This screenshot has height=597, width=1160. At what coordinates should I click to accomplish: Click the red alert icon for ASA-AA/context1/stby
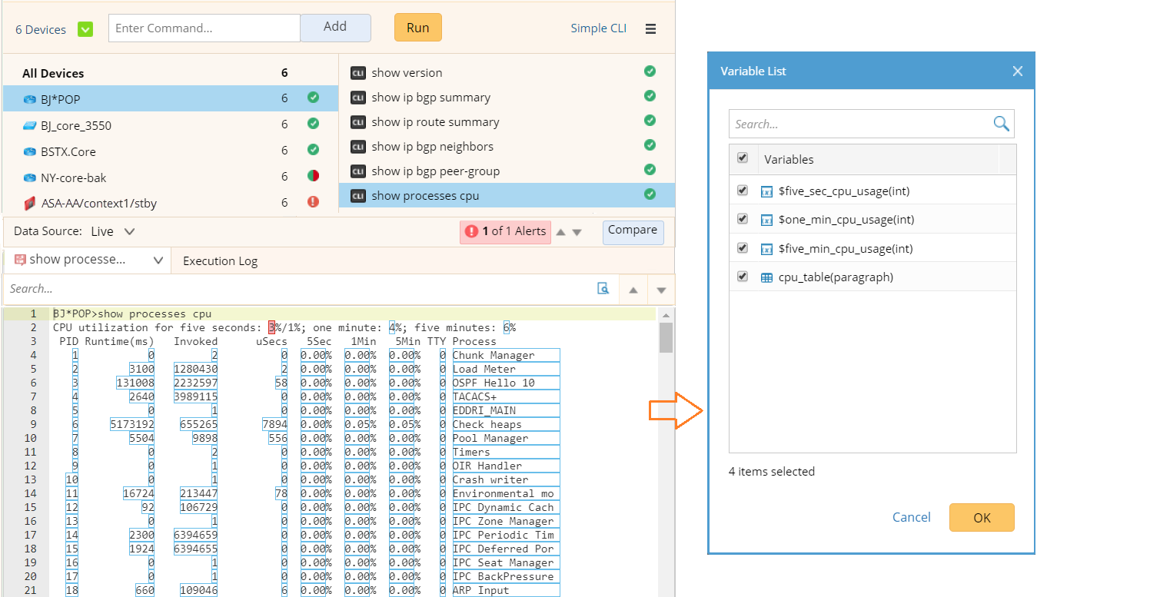(x=313, y=202)
